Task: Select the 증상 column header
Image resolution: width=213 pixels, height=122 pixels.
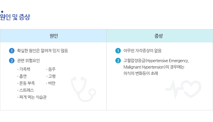Action: (x=160, y=36)
